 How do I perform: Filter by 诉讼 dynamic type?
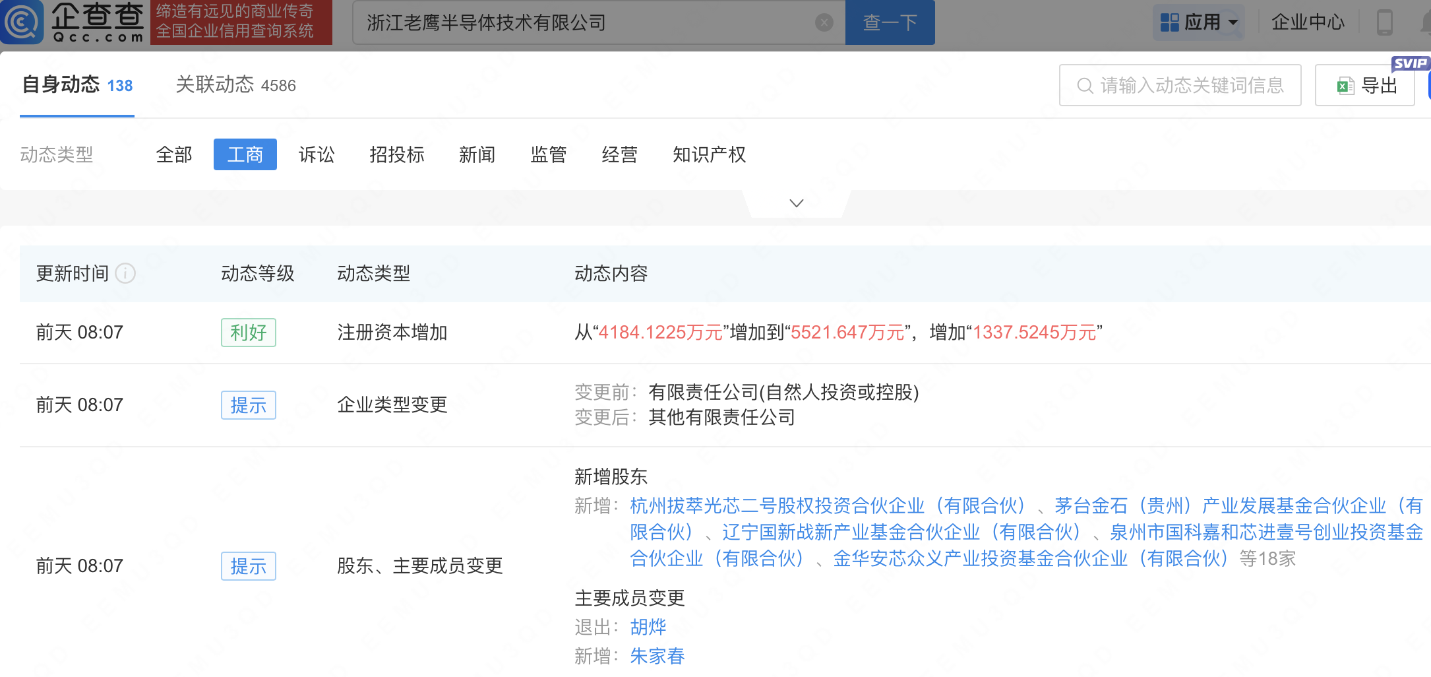pos(317,154)
